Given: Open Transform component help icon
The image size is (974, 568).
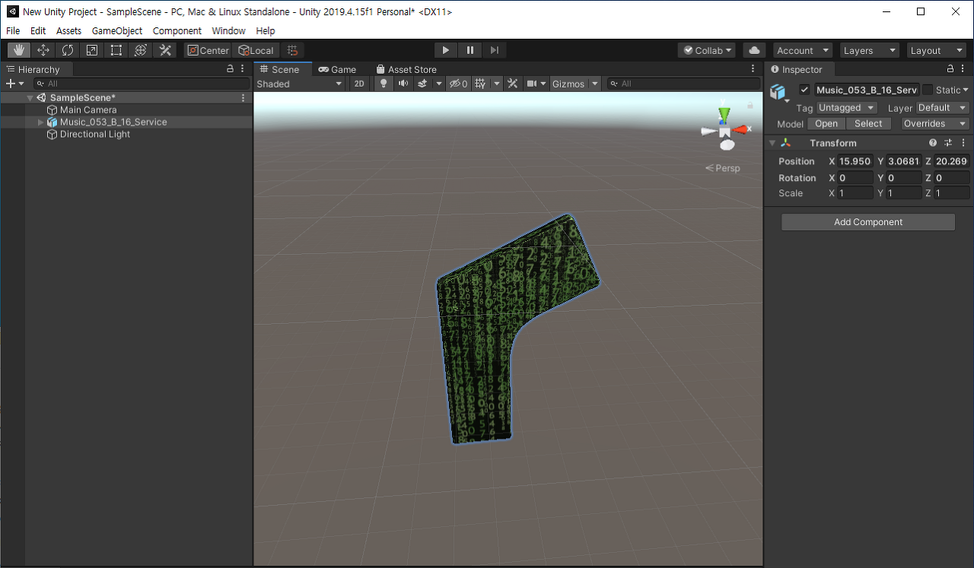Looking at the screenshot, I should coord(933,143).
